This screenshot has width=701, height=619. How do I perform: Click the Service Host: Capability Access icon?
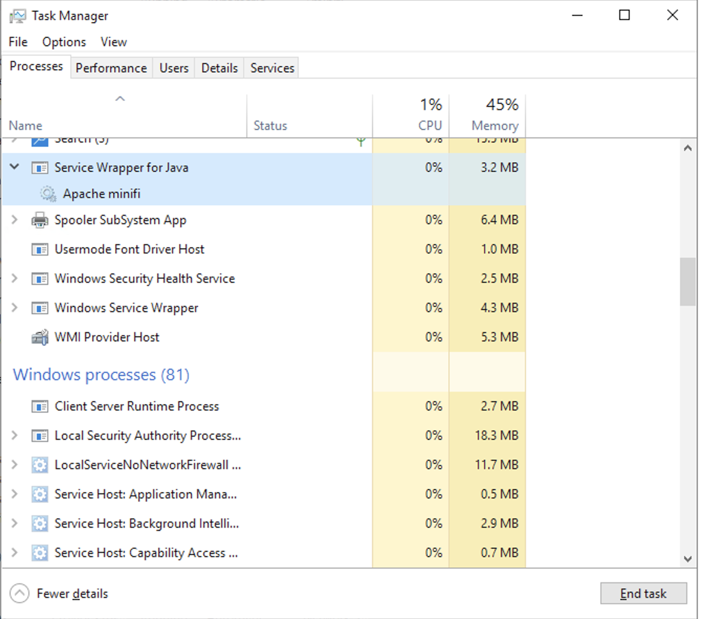pyautogui.click(x=40, y=553)
